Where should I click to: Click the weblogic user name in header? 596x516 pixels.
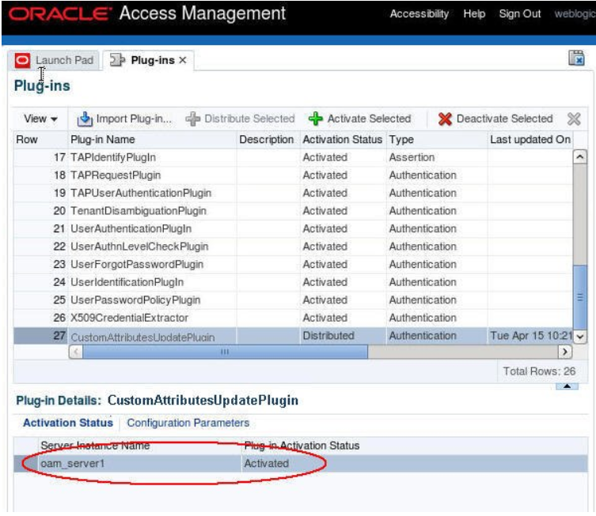pyautogui.click(x=575, y=14)
